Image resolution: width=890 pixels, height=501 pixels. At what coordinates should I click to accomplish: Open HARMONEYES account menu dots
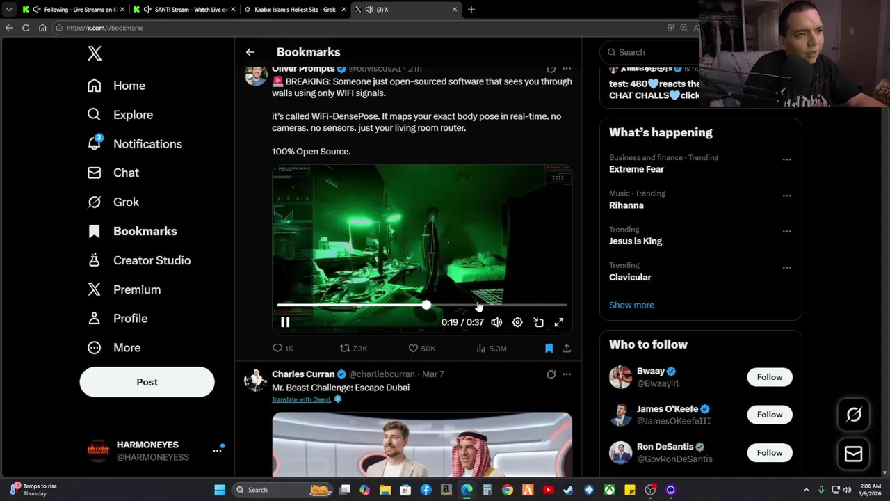click(x=217, y=450)
